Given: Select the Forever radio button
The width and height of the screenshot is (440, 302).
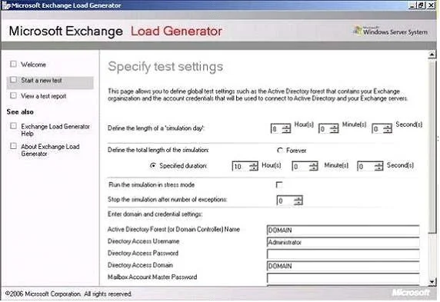Looking at the screenshot, I should [280, 151].
